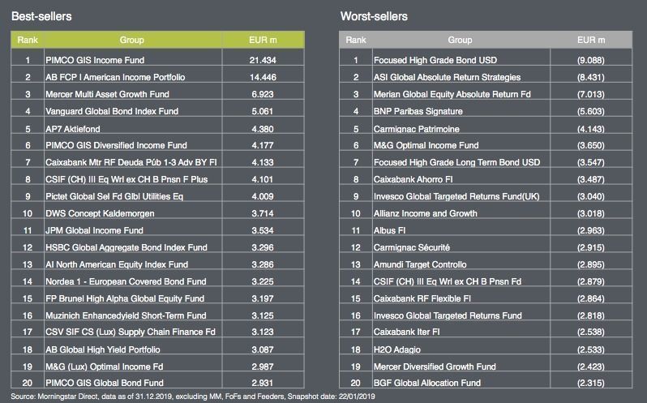Image resolution: width=647 pixels, height=403 pixels.
Task: Select the 6.923 value
Action: coord(263,94)
